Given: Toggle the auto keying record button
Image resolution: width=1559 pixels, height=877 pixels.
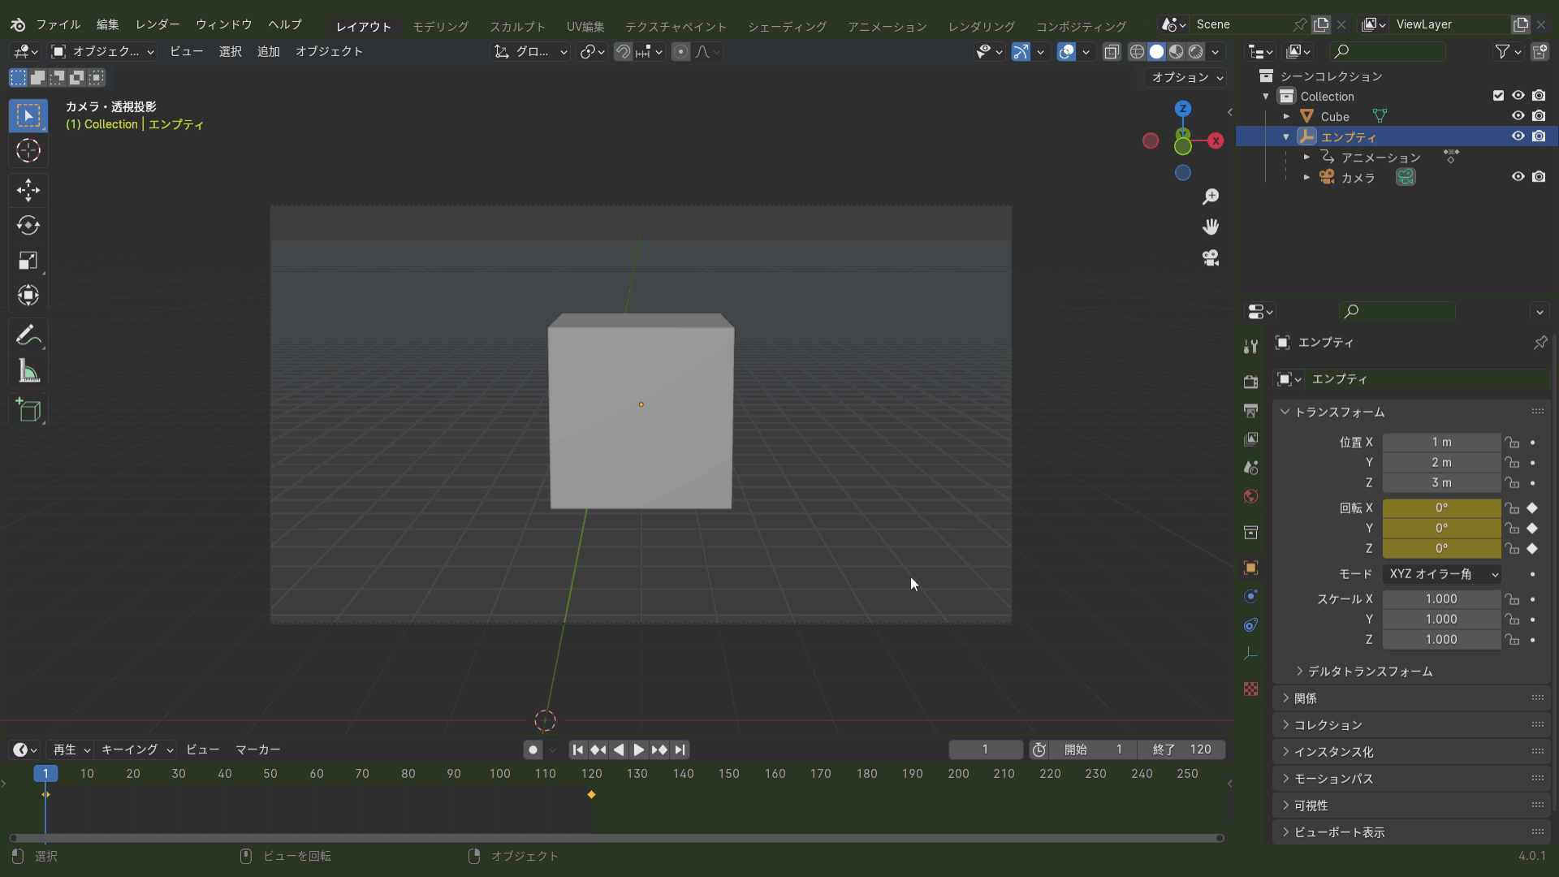Looking at the screenshot, I should pyautogui.click(x=533, y=750).
